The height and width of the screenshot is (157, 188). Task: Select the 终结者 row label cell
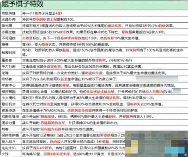(x=11, y=79)
